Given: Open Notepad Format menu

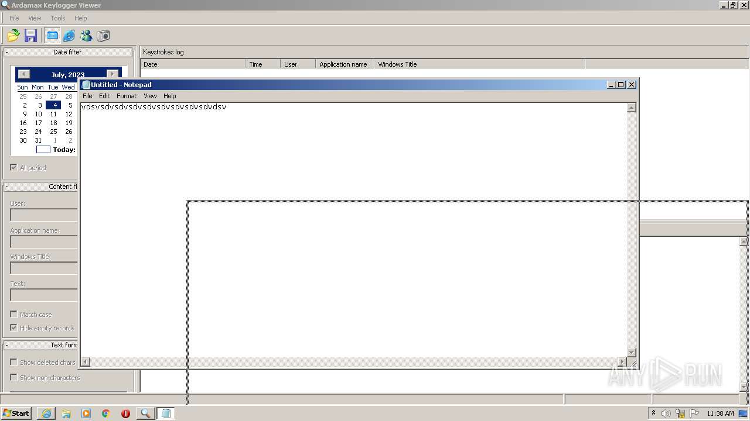Looking at the screenshot, I should 127,96.
